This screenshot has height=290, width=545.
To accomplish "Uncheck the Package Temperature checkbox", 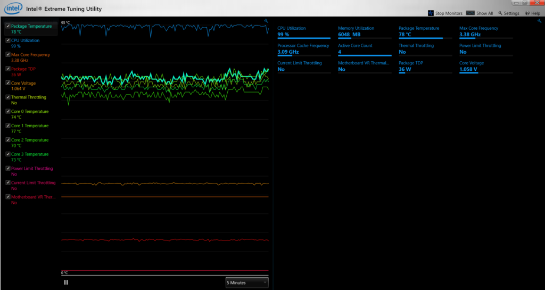I will pos(8,26).
